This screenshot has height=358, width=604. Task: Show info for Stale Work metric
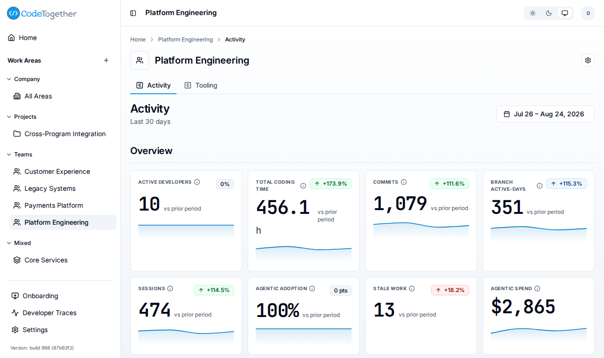(x=411, y=288)
